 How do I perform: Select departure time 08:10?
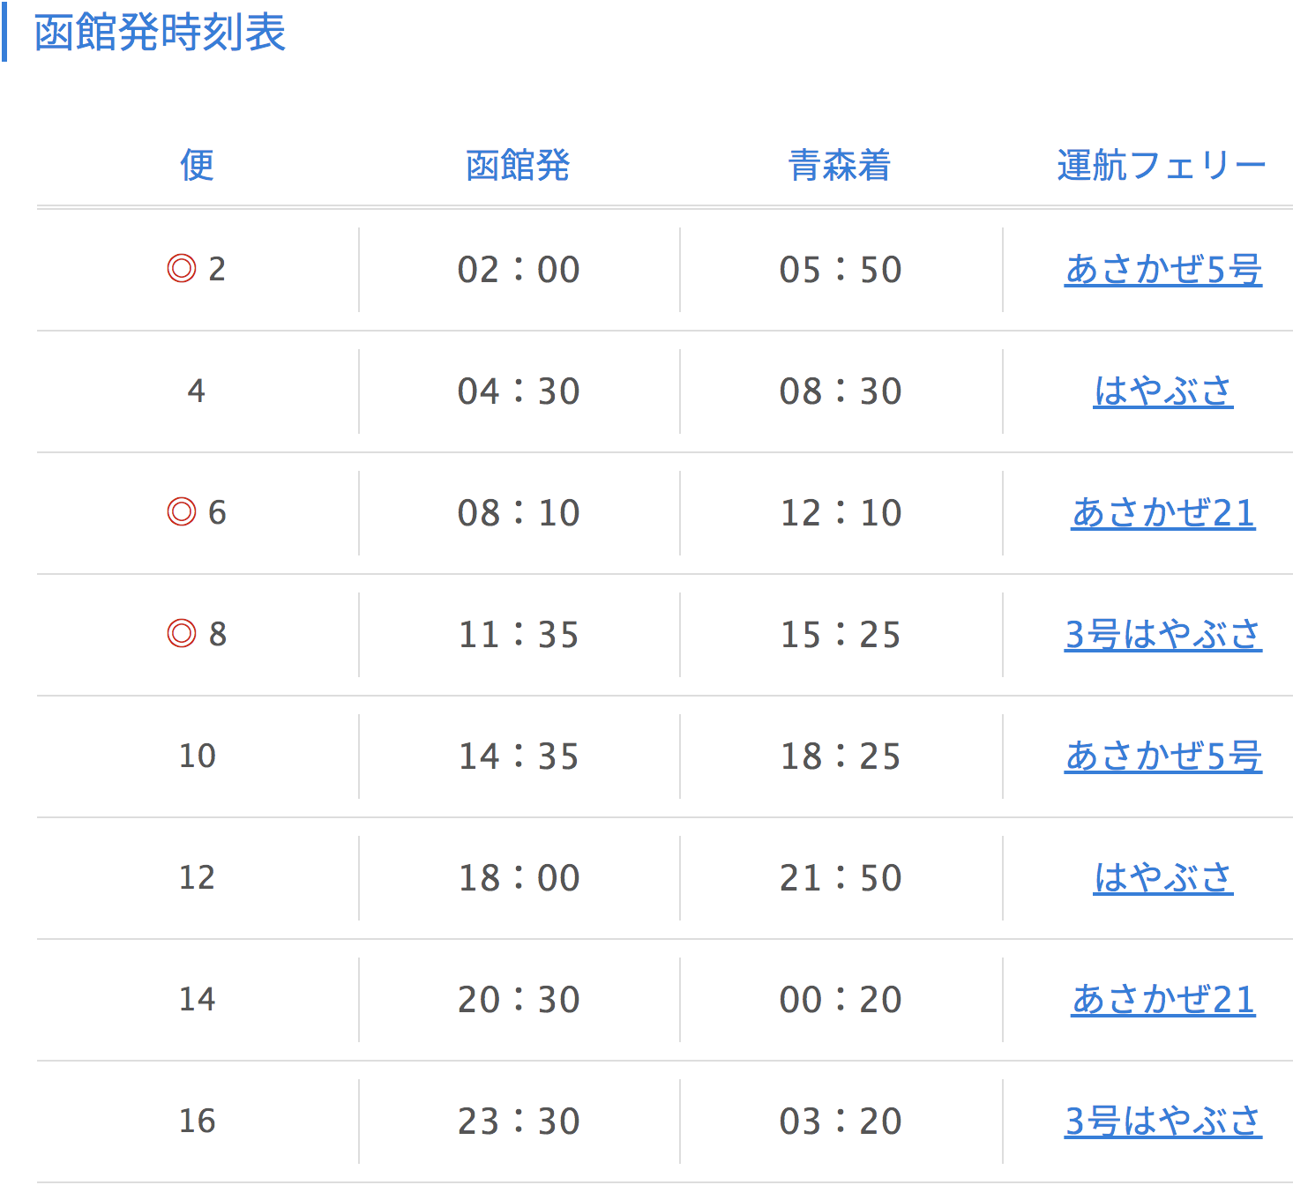tap(519, 512)
